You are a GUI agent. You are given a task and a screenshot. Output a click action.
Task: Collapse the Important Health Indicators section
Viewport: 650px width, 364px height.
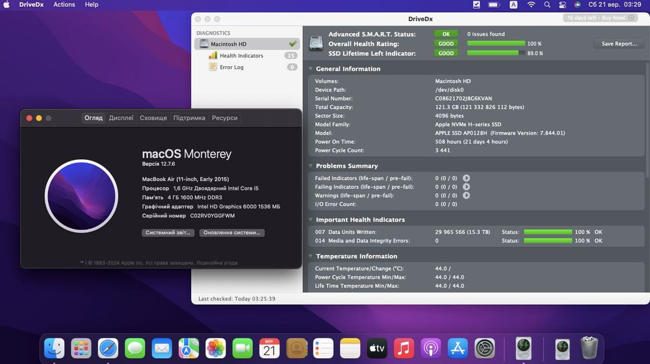[311, 220]
